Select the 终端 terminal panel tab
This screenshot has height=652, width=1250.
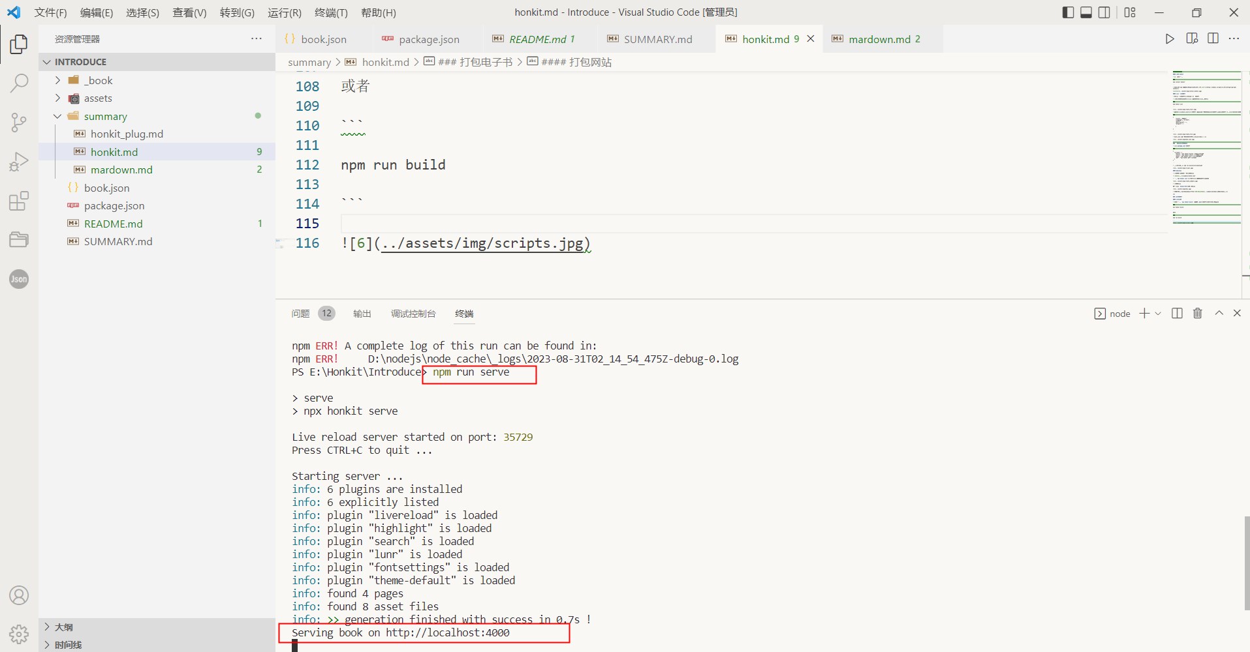[x=464, y=314]
